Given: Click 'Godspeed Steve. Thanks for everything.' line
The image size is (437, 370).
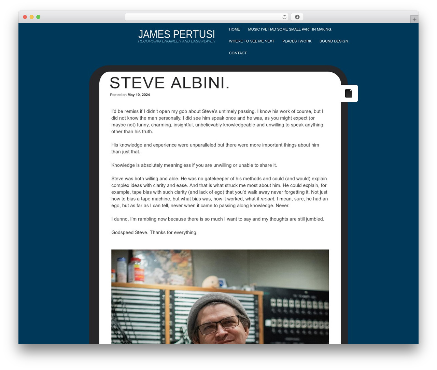Looking at the screenshot, I should (x=154, y=232).
